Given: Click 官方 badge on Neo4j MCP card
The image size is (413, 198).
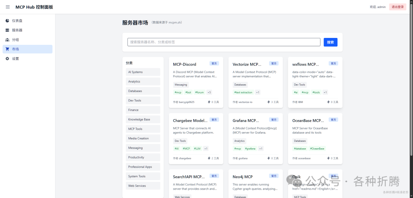Looking at the screenshot, I should click(274, 176).
